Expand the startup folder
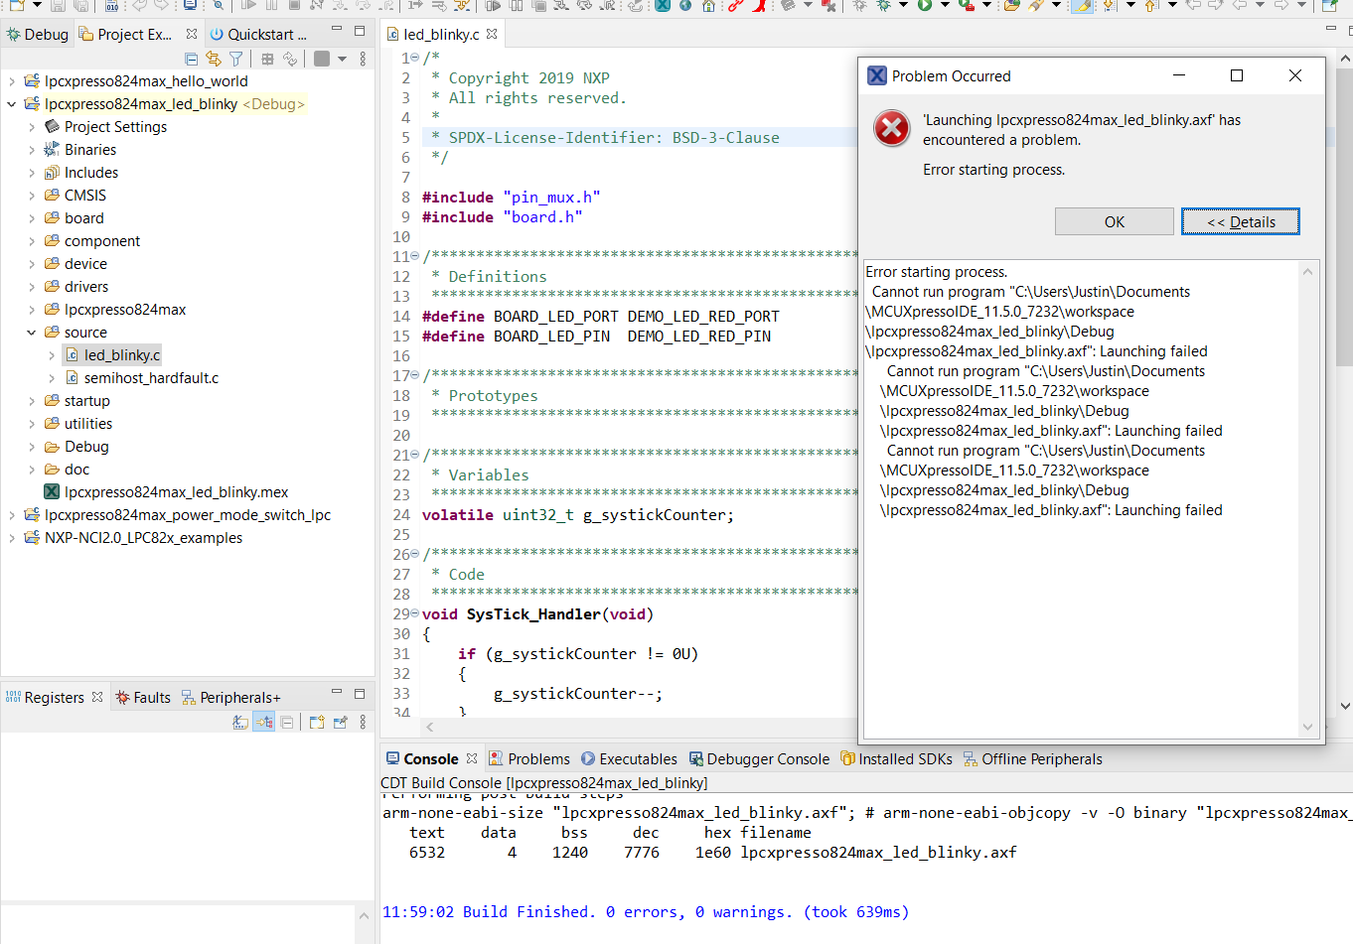The image size is (1353, 944). (x=32, y=401)
